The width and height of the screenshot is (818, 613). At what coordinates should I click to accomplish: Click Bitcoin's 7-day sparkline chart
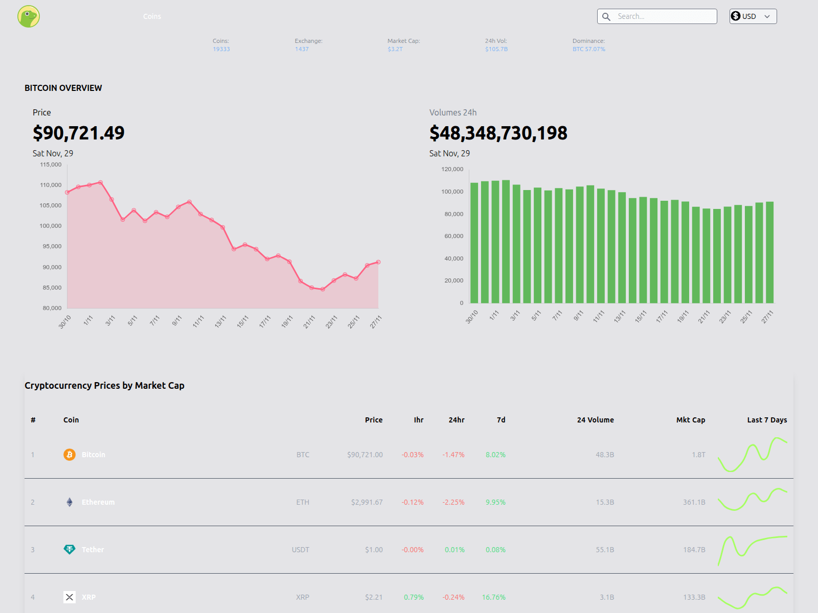tap(753, 455)
